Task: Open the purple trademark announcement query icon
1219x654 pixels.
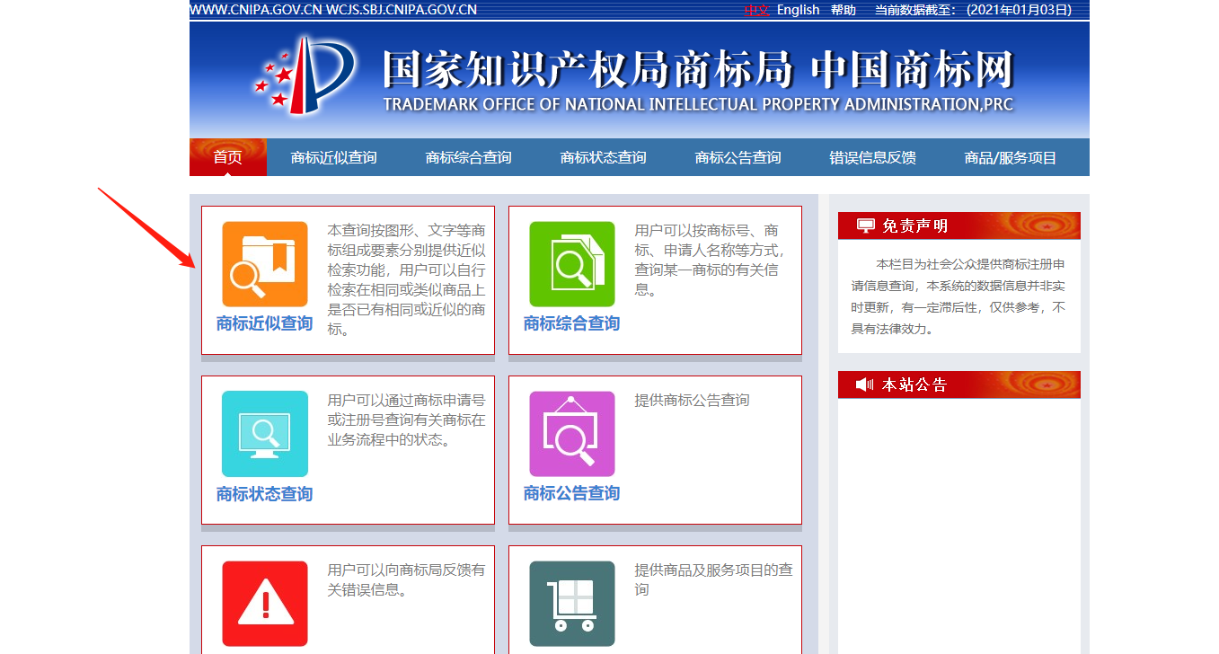Action: [571, 434]
